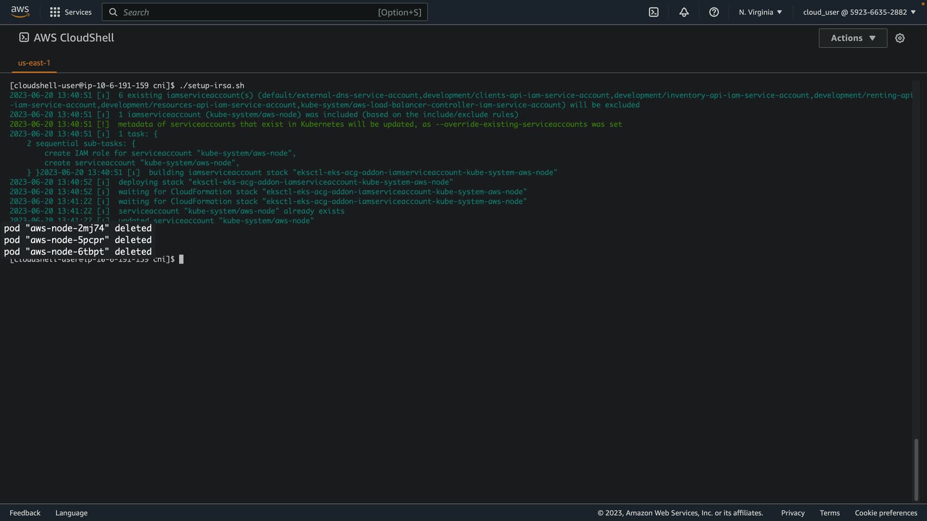Image resolution: width=927 pixels, height=521 pixels.
Task: Expand the N. Virginia region dropdown
Action: pyautogui.click(x=760, y=12)
